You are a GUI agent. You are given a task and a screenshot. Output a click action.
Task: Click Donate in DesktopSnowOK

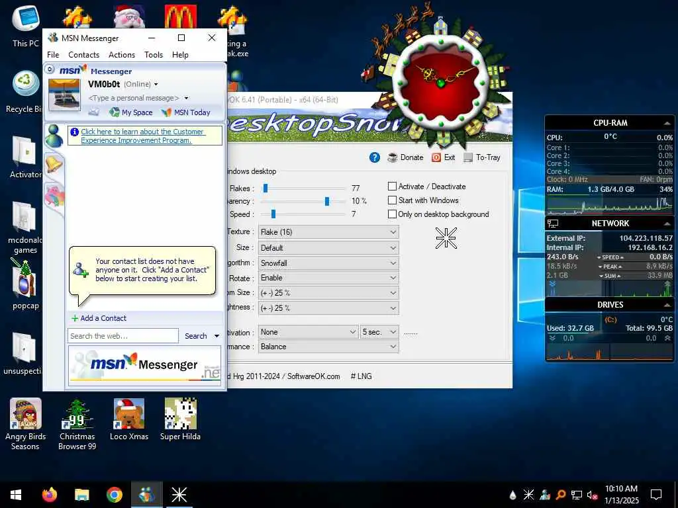(x=406, y=157)
